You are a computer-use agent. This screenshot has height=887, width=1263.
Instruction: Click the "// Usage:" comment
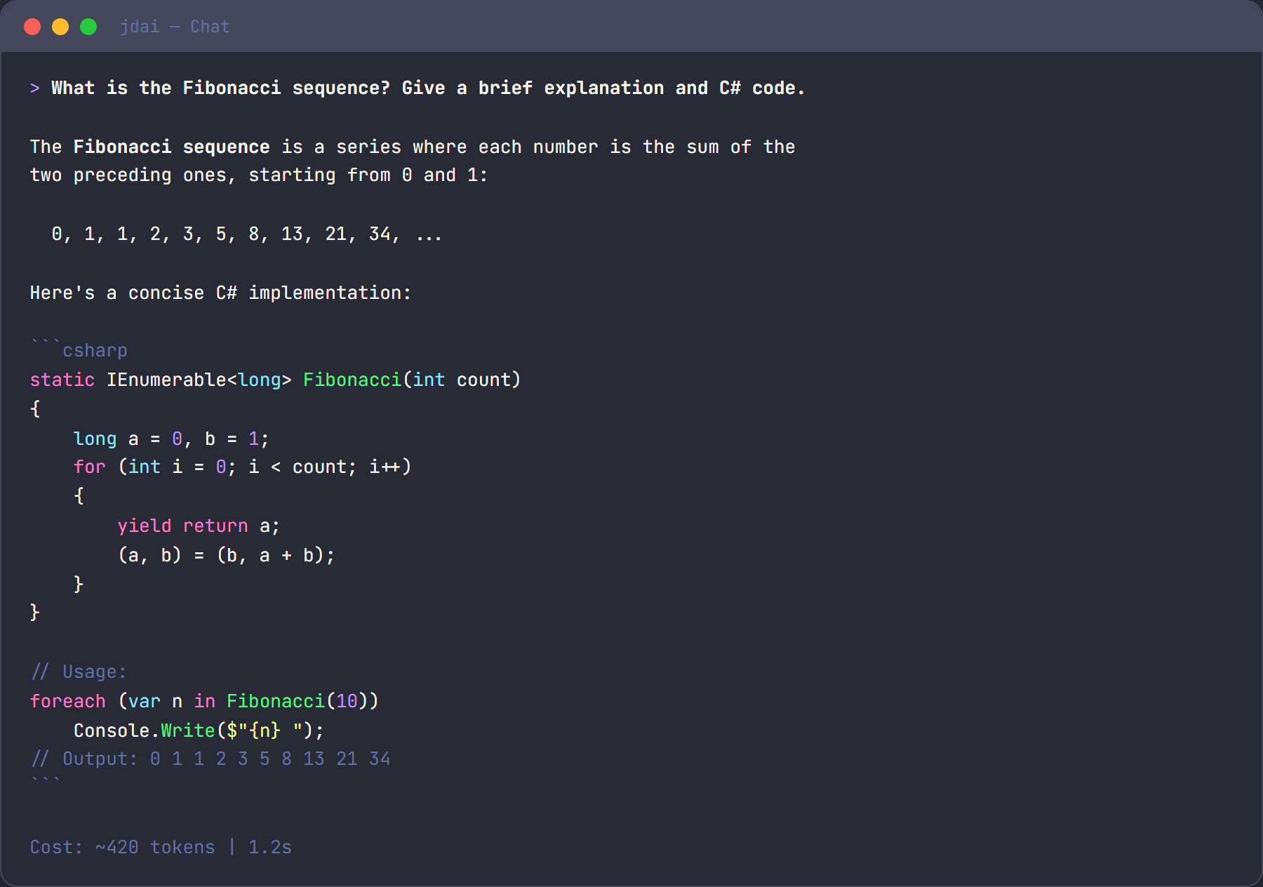[x=79, y=672]
